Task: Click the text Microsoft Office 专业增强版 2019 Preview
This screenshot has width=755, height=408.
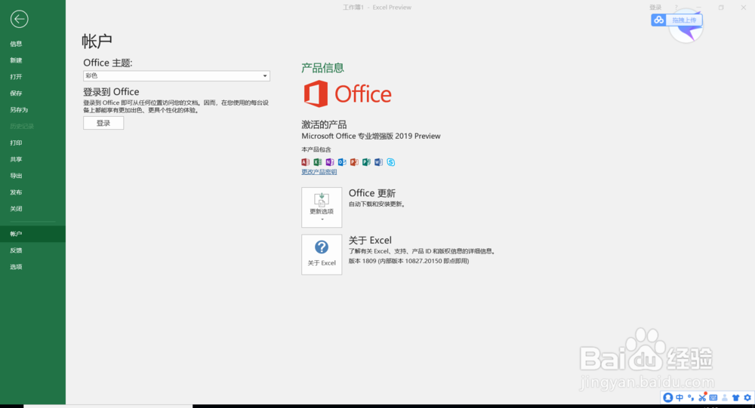Action: (x=371, y=137)
